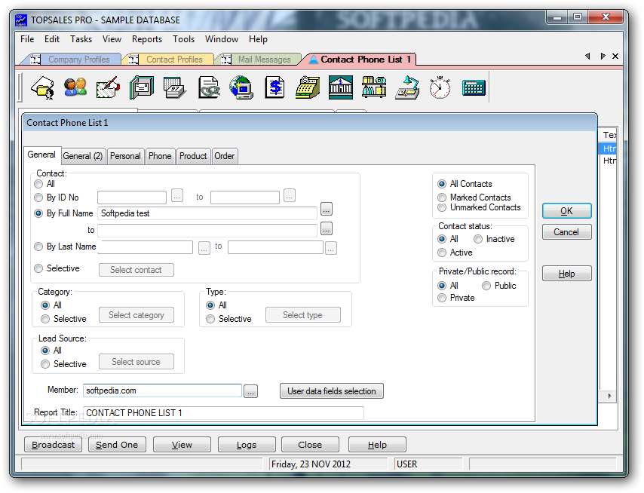The height and width of the screenshot is (493, 644).
Task: Click the cash register icon
Action: 308,87
